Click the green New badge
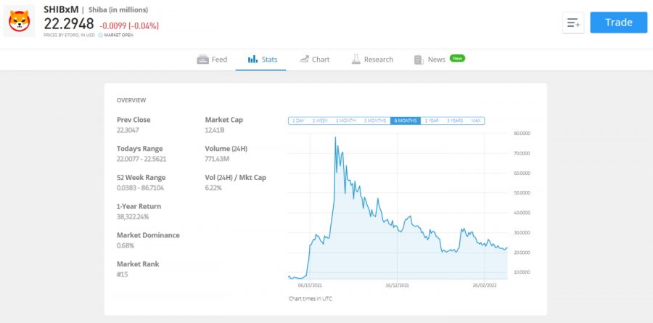The image size is (653, 323). click(457, 58)
